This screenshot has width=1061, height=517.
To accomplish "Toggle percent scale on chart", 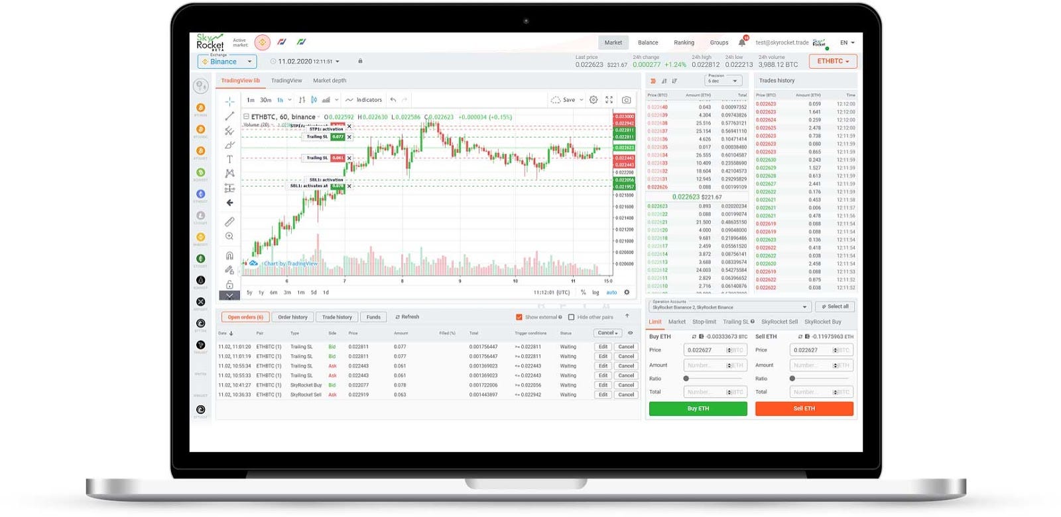I will 584,292.
